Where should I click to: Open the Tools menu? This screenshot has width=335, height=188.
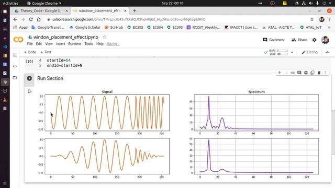pos(88,44)
